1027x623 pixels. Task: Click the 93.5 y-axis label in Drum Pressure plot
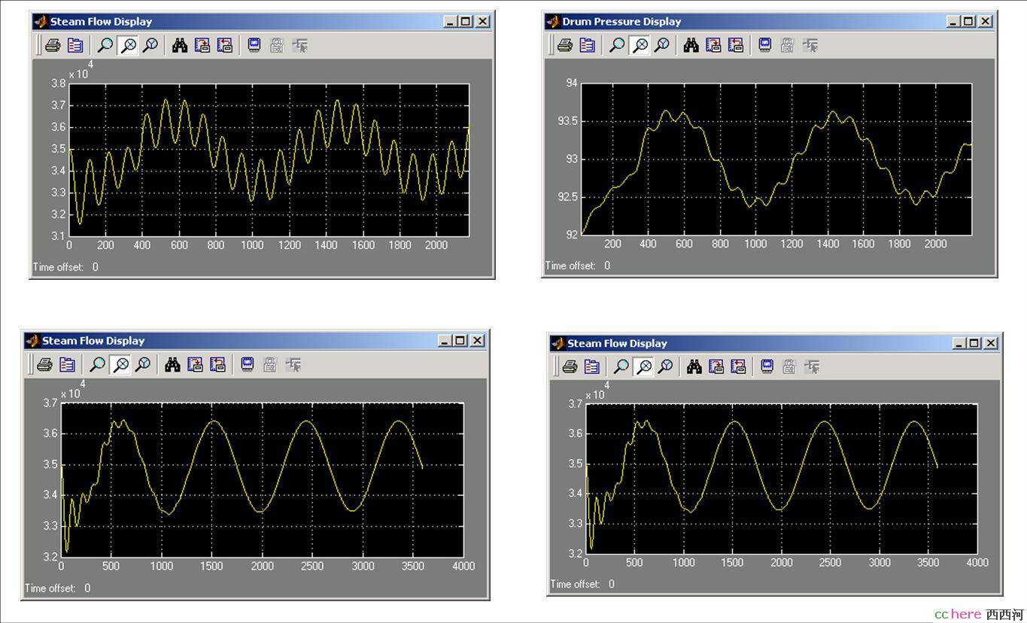(x=567, y=121)
